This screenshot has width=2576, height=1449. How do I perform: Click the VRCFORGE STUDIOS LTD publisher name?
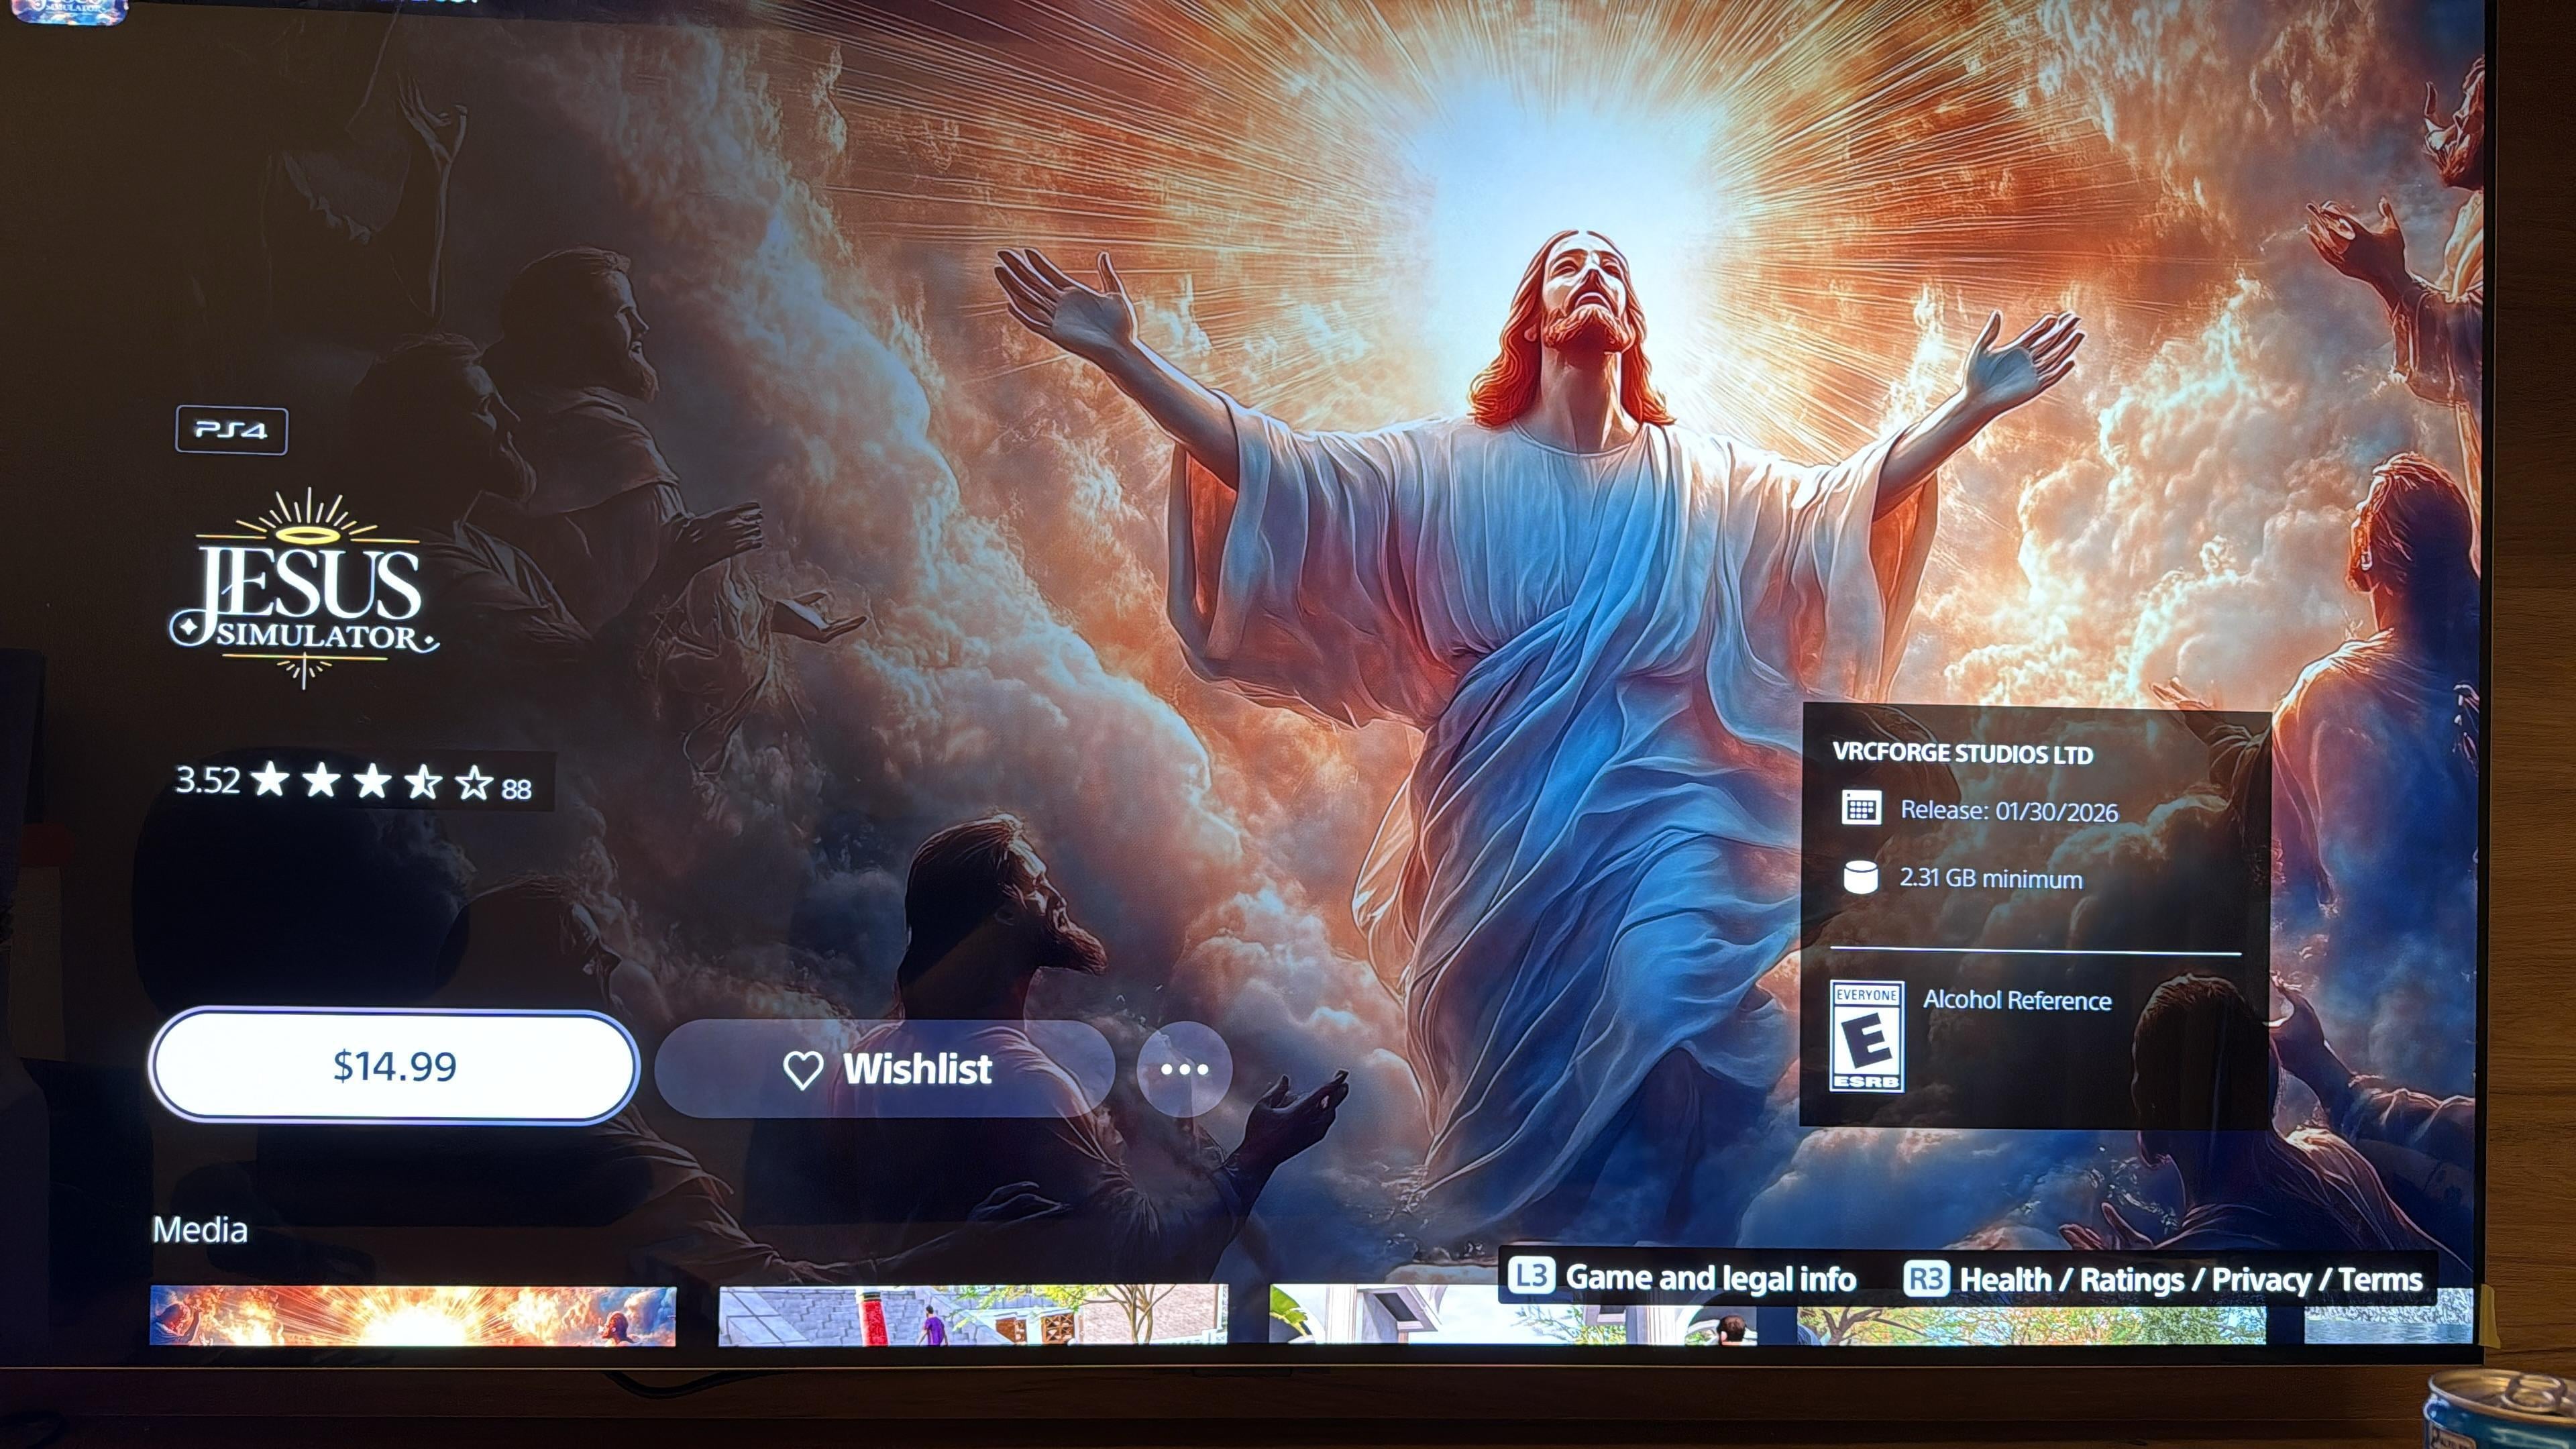tap(1962, 754)
